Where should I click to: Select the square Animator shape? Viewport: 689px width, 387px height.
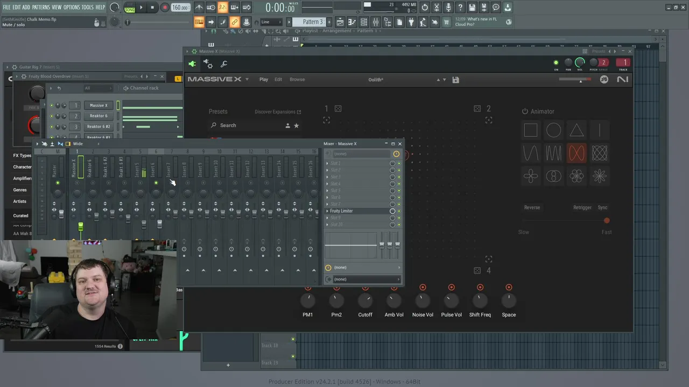click(531, 130)
